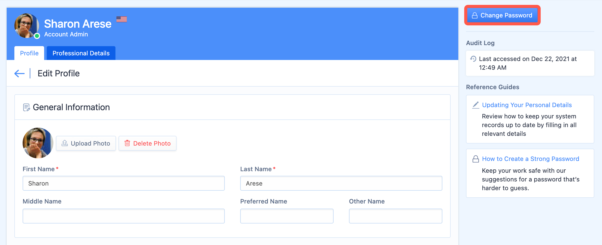Click the green online status dot
Viewport: 602px width, 245px height.
click(x=37, y=36)
